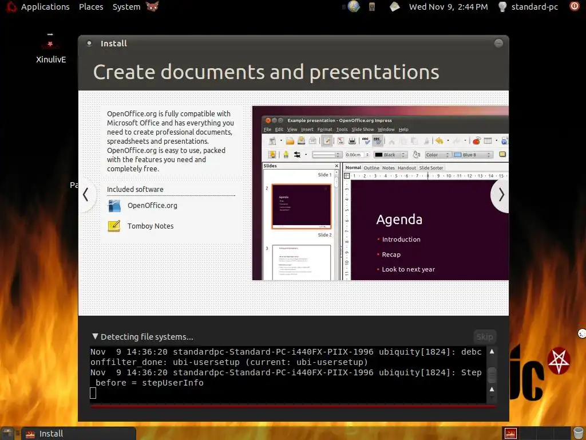This screenshot has width=586, height=440.
Task: Open the Applications menu
Action: point(45,7)
